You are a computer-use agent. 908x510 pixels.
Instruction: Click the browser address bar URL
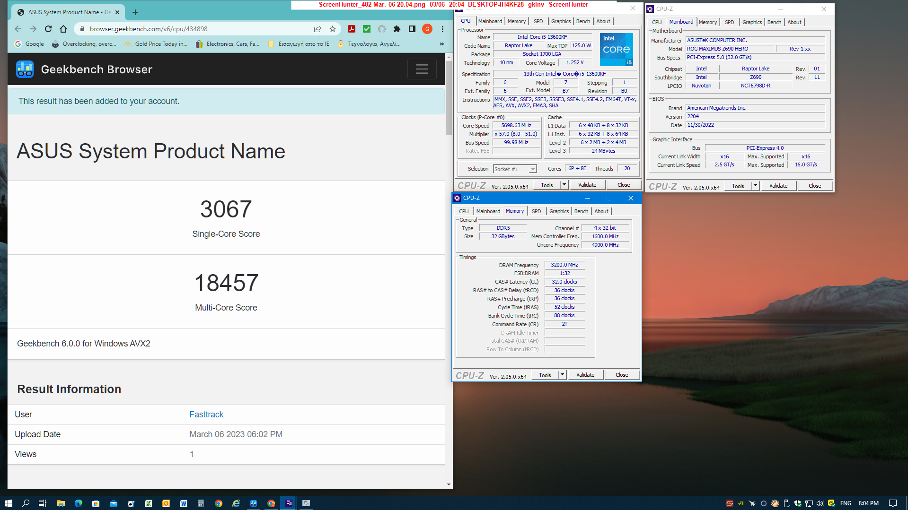click(x=149, y=29)
